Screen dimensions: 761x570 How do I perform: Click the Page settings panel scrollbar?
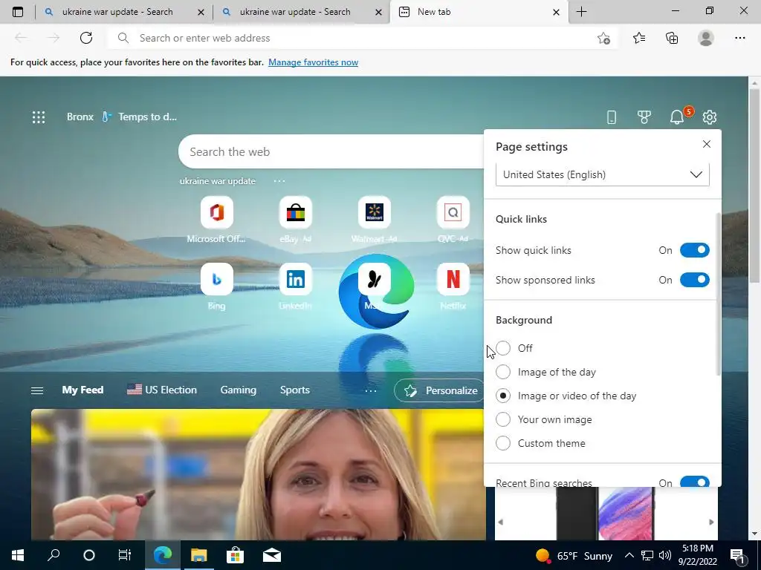pyautogui.click(x=719, y=294)
